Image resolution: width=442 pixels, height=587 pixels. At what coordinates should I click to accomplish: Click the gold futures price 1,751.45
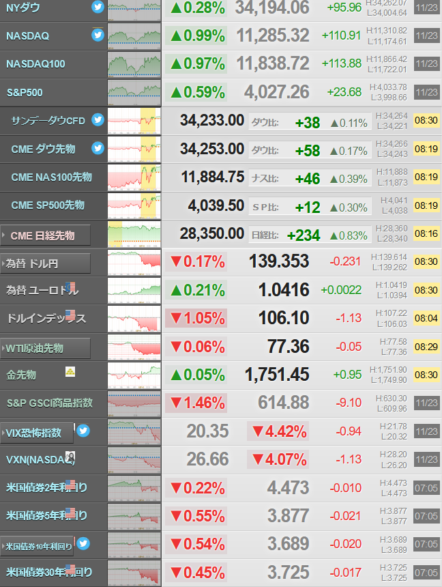pyautogui.click(x=277, y=374)
